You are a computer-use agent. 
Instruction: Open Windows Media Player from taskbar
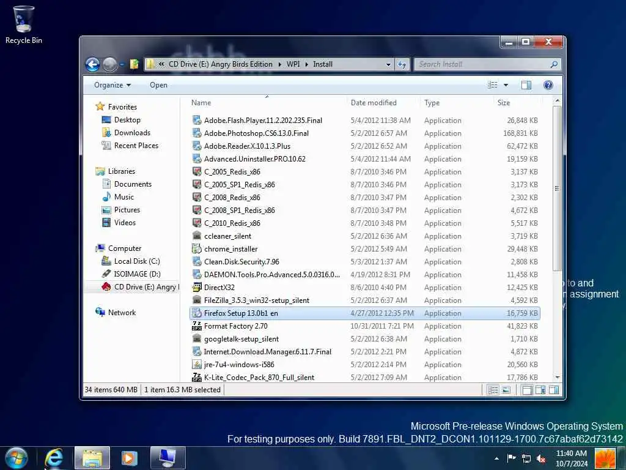coord(129,458)
